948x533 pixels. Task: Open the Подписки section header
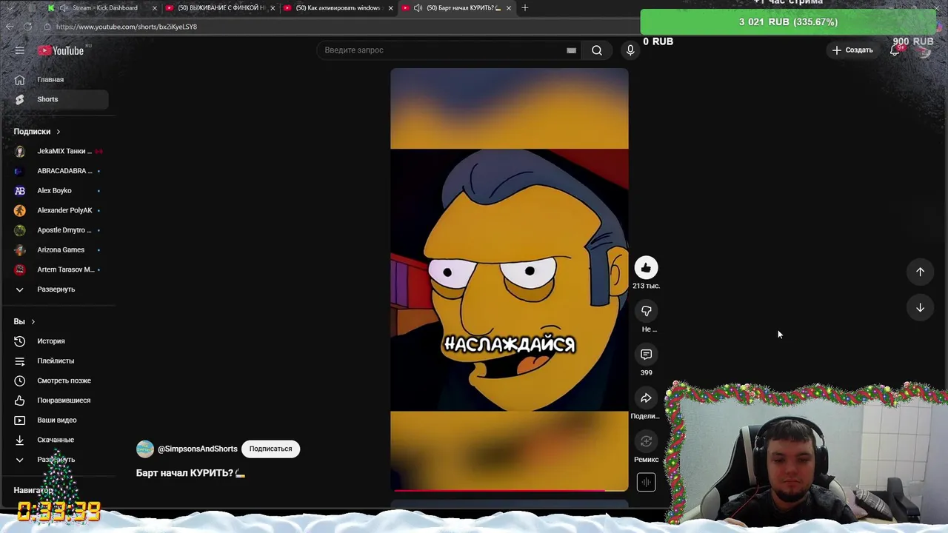point(37,132)
